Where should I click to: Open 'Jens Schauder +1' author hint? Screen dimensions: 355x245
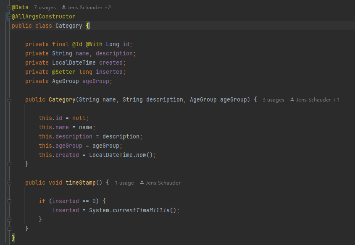coord(318,100)
